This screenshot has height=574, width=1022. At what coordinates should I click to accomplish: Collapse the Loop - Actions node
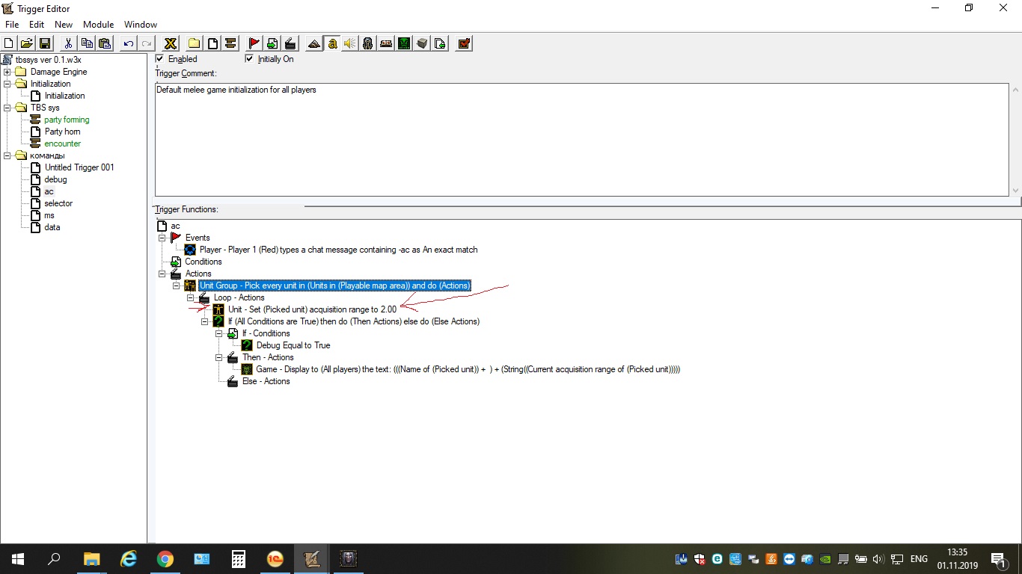pos(191,297)
